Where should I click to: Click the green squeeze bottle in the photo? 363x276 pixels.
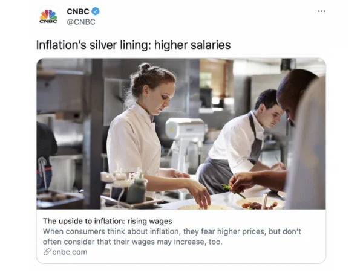coord(136,188)
